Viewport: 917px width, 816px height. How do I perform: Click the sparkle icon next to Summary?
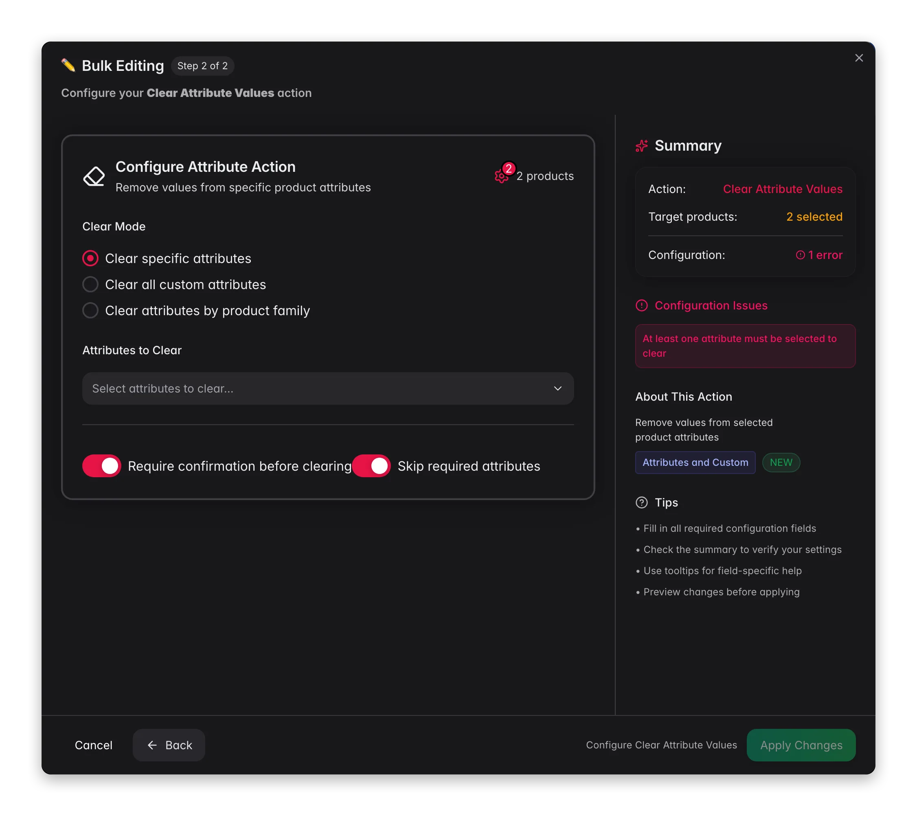[642, 146]
